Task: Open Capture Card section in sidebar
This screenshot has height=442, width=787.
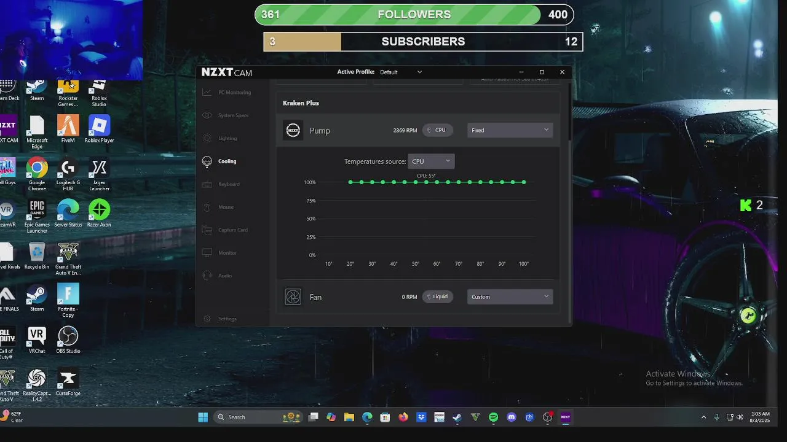Action: (x=225, y=230)
